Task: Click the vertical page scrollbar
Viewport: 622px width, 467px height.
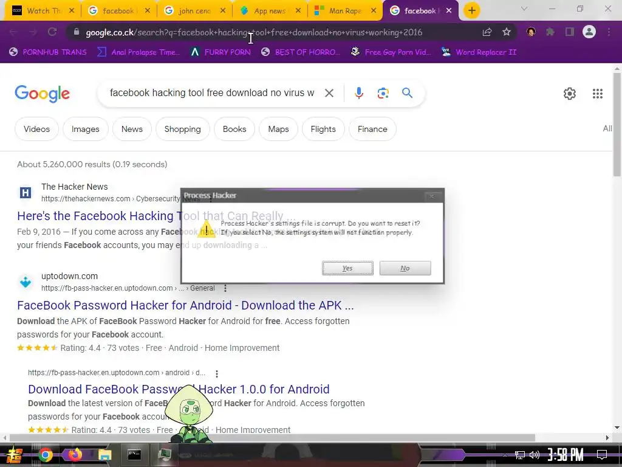Action: tap(617, 124)
